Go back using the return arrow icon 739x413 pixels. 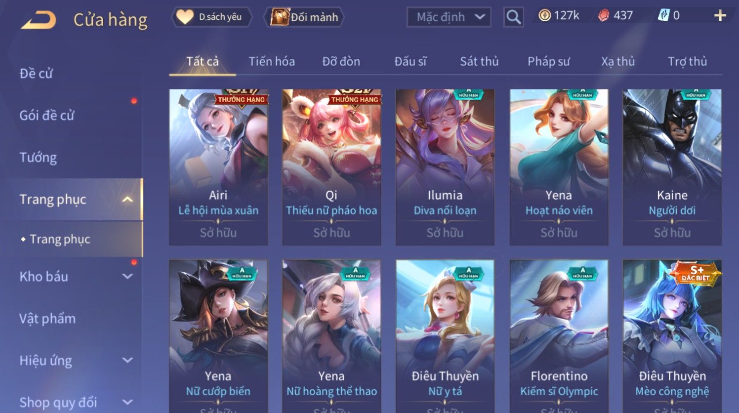[39, 20]
